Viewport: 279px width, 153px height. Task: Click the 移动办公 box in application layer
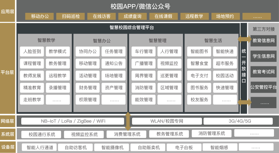pos(40,16)
